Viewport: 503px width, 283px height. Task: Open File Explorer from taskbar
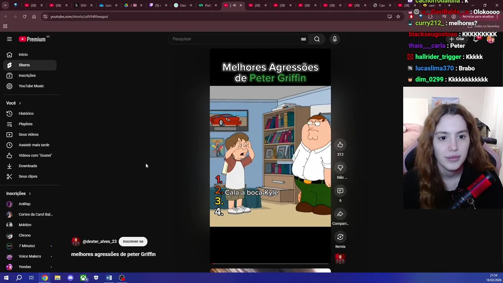pyautogui.click(x=57, y=278)
